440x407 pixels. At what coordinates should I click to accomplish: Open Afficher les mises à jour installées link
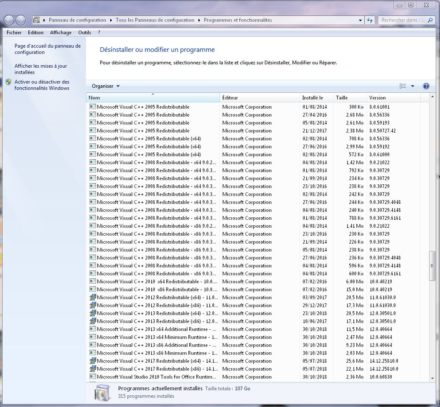[x=41, y=69]
